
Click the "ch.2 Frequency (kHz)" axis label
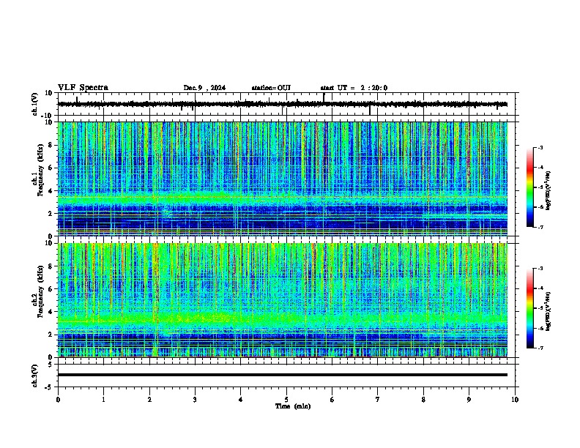click(x=37, y=291)
